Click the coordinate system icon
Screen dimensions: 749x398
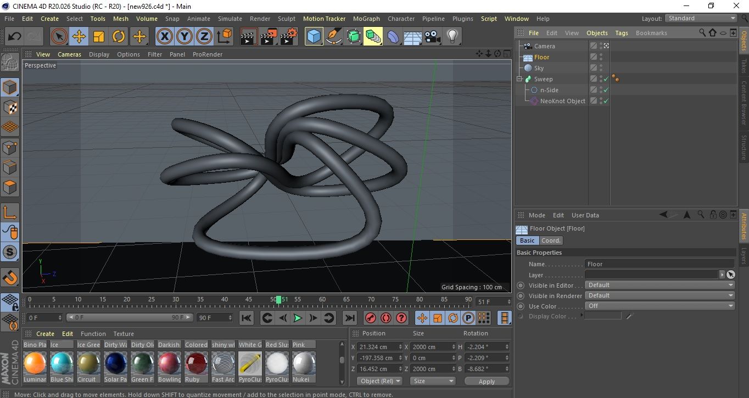(224, 37)
